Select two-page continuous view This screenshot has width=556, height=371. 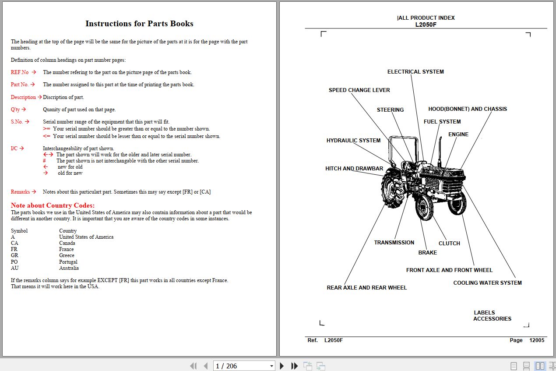[552, 366]
